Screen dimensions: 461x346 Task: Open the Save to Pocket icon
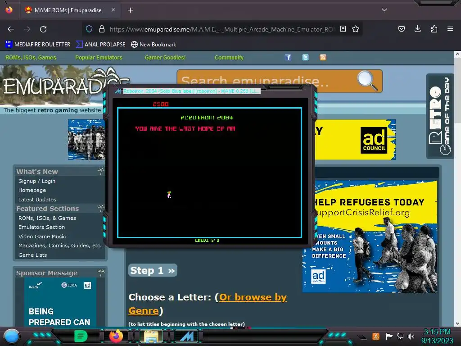[x=401, y=29]
